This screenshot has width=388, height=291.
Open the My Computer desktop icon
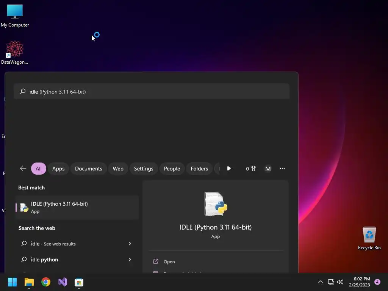(x=15, y=16)
